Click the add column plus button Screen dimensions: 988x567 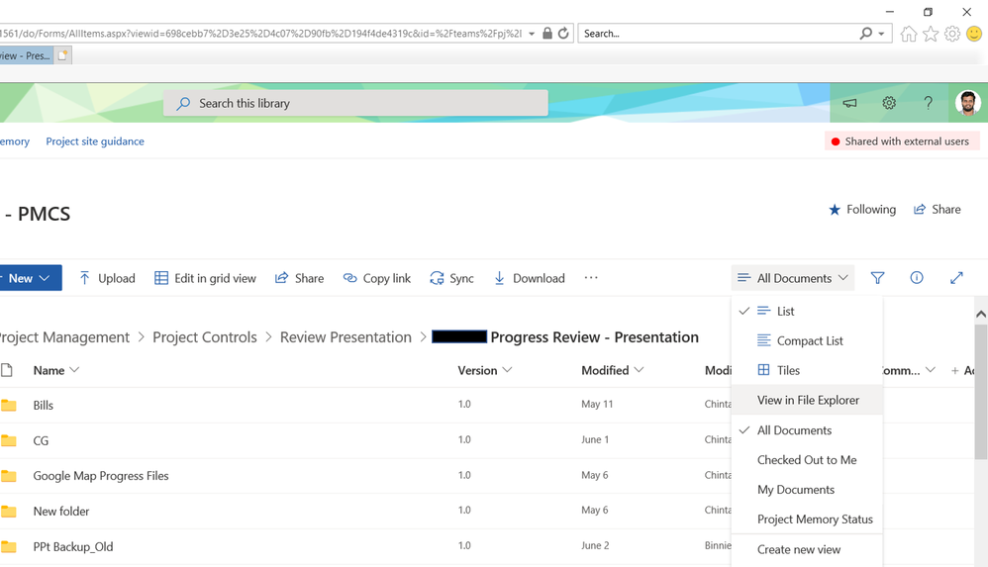click(955, 370)
